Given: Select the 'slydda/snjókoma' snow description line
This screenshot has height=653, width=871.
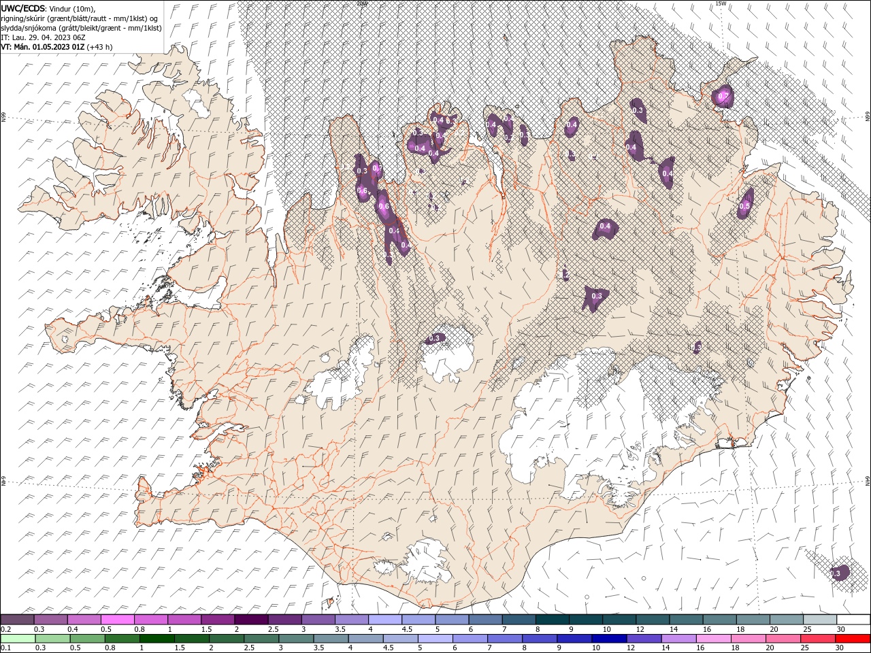Looking at the screenshot, I should pyautogui.click(x=81, y=28).
